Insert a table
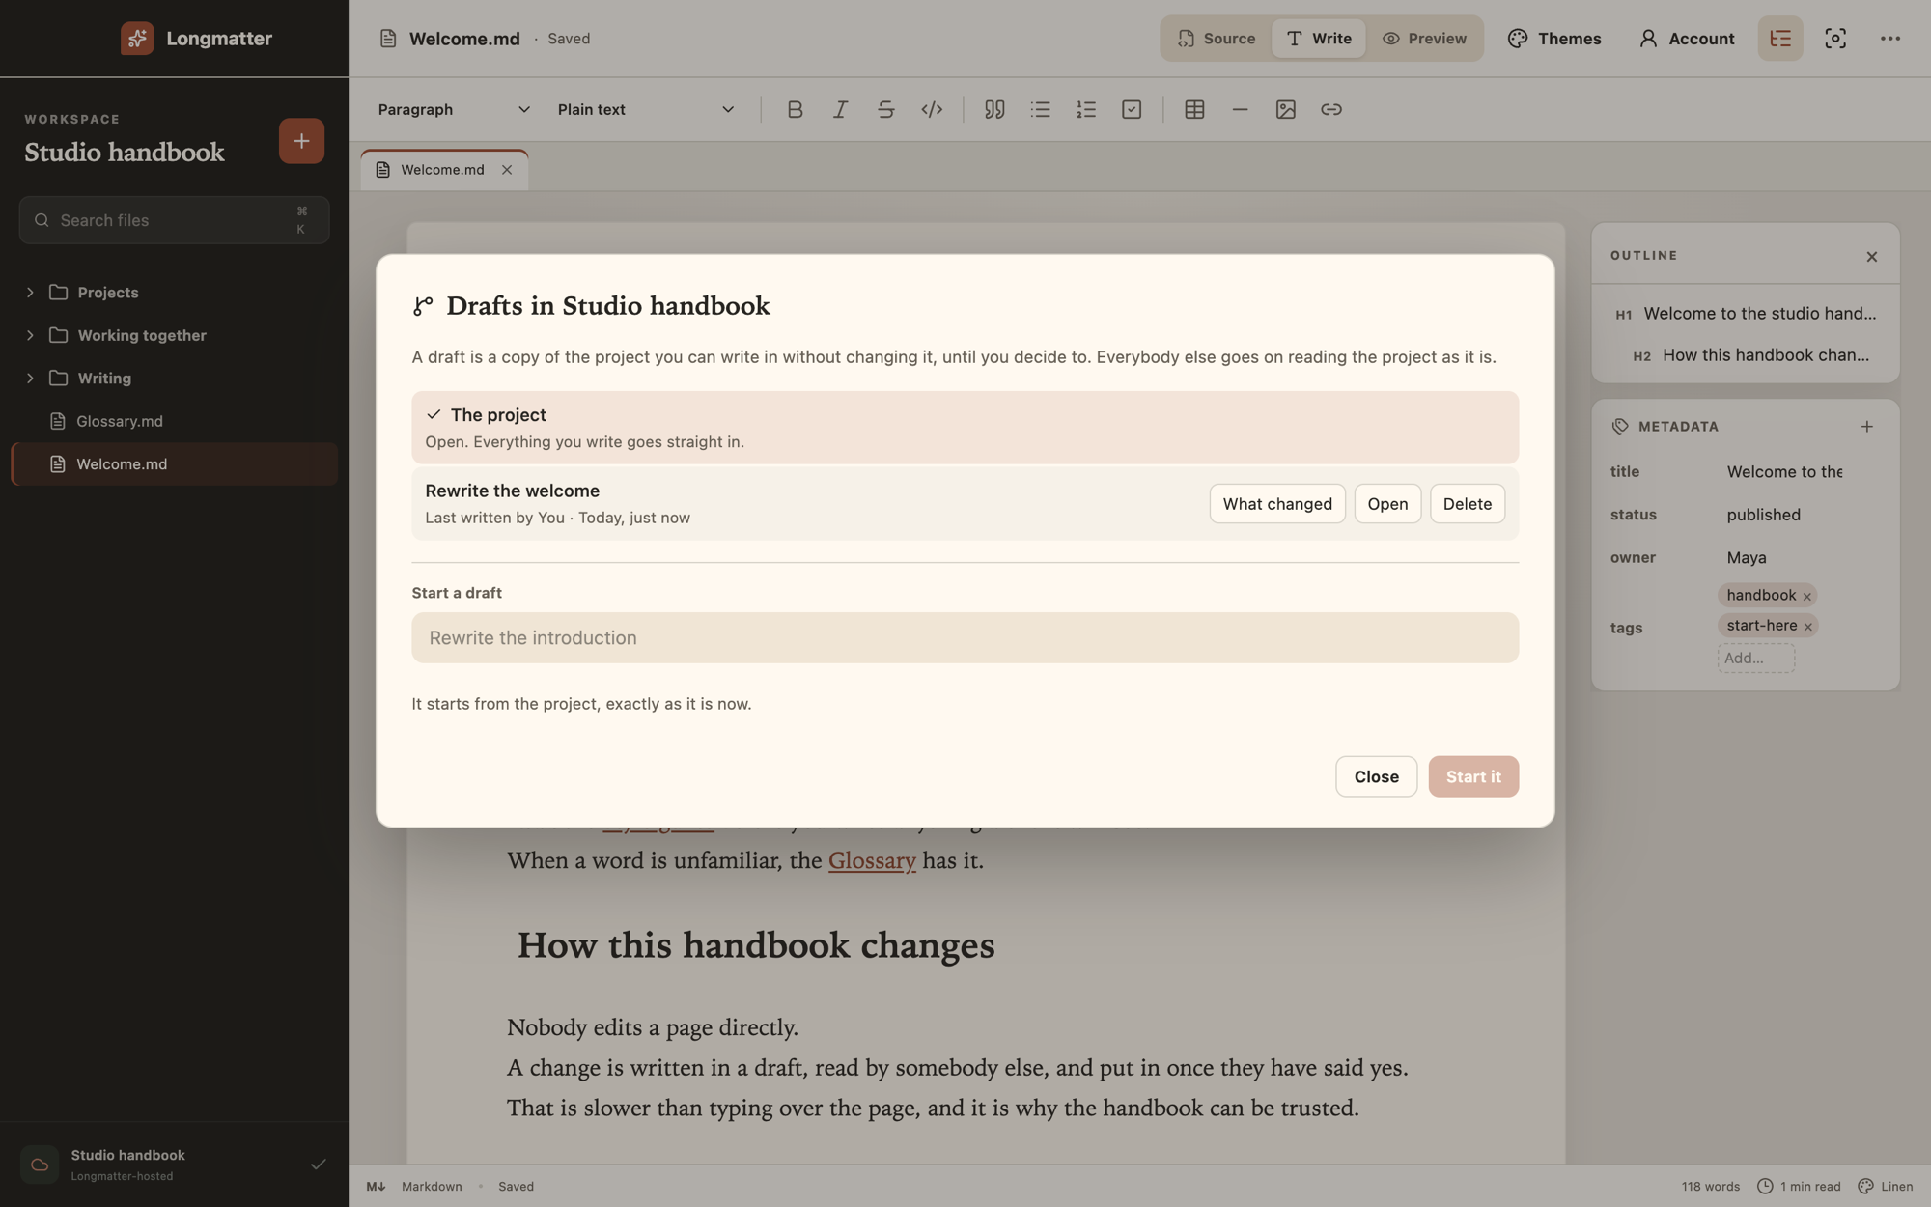Image resolution: width=1931 pixels, height=1207 pixels. tap(1194, 109)
